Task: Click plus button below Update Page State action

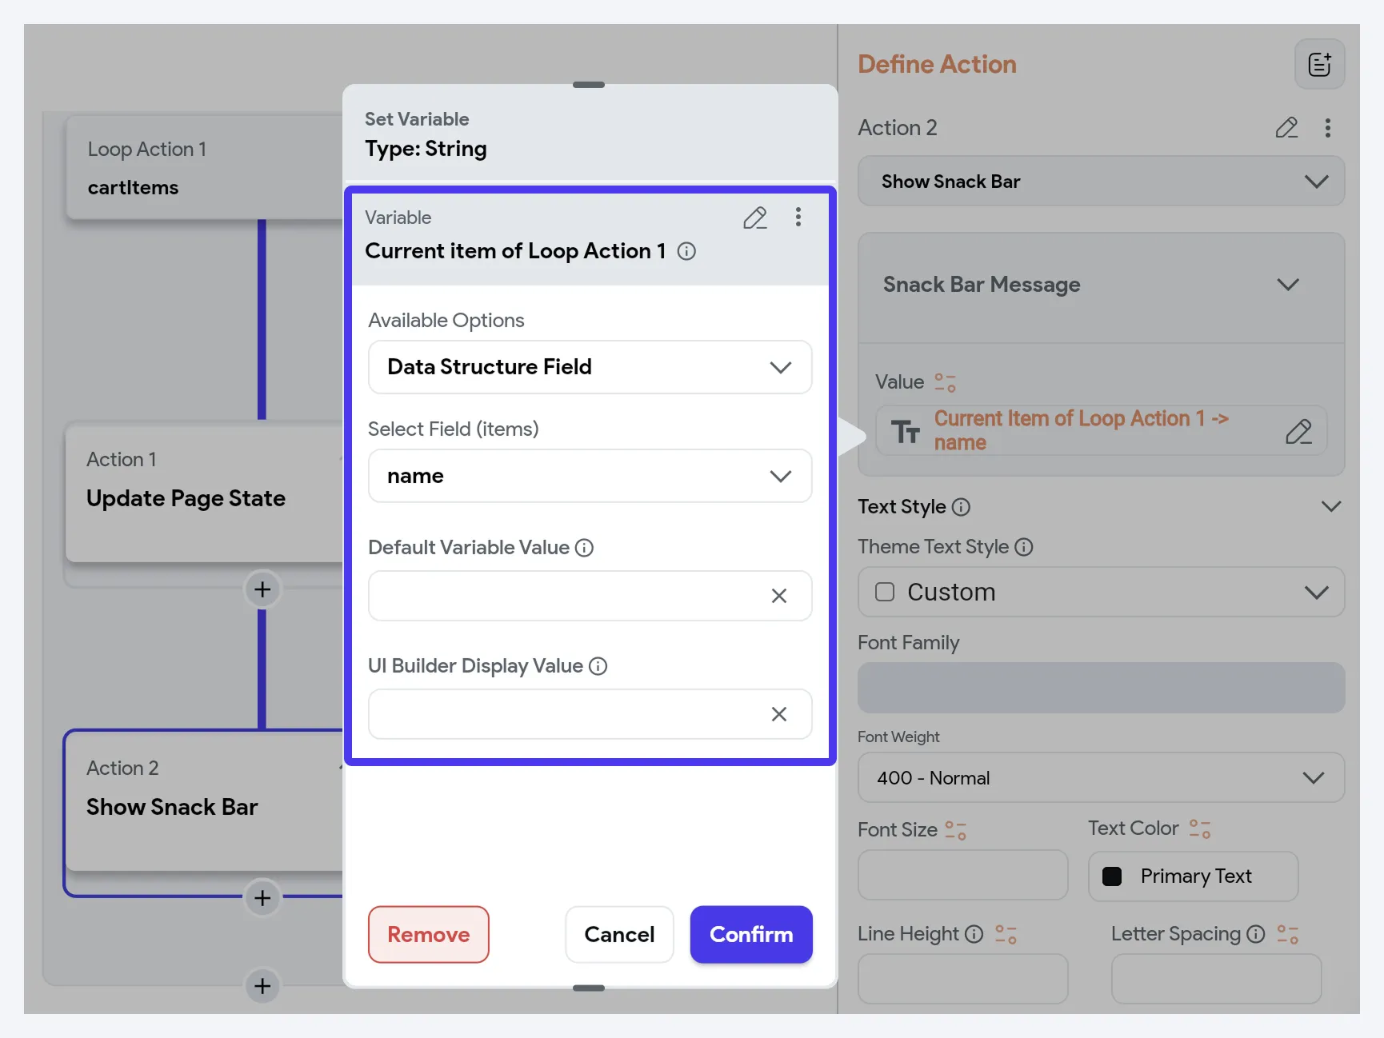Action: 262,590
